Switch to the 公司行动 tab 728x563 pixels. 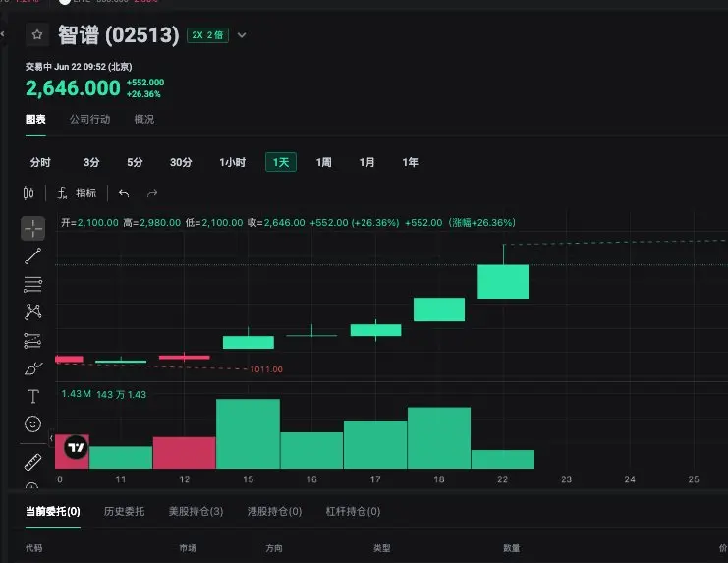(x=90, y=119)
